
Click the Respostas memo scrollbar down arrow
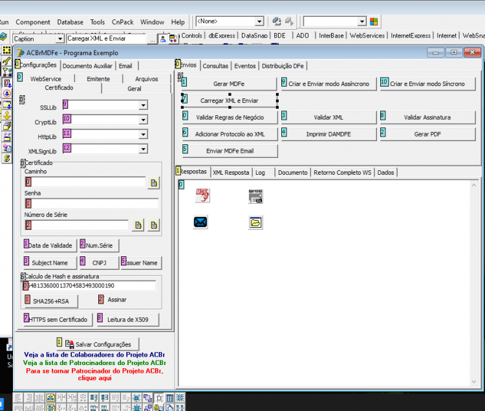click(x=474, y=382)
